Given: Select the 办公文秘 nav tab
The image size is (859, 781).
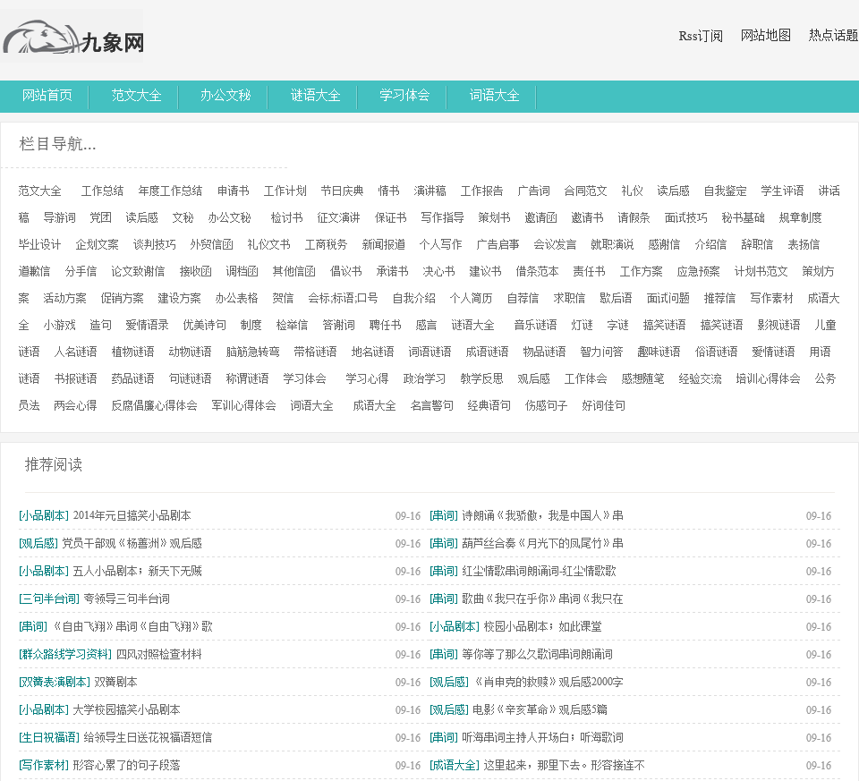Looking at the screenshot, I should (225, 96).
